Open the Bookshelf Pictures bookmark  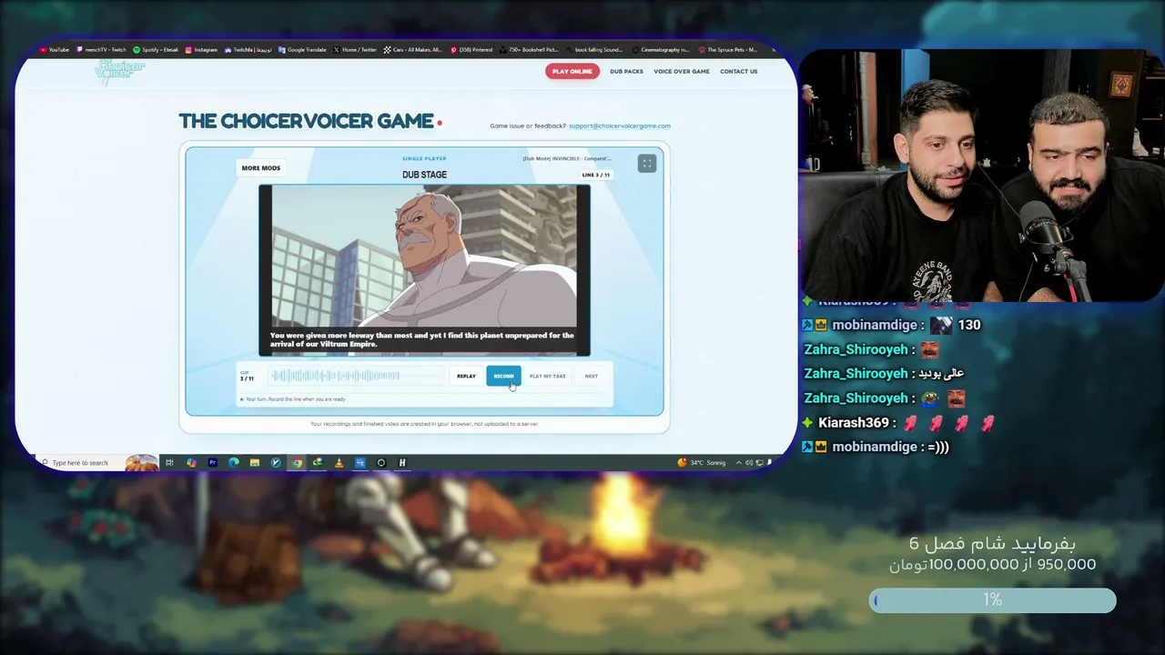click(x=529, y=50)
